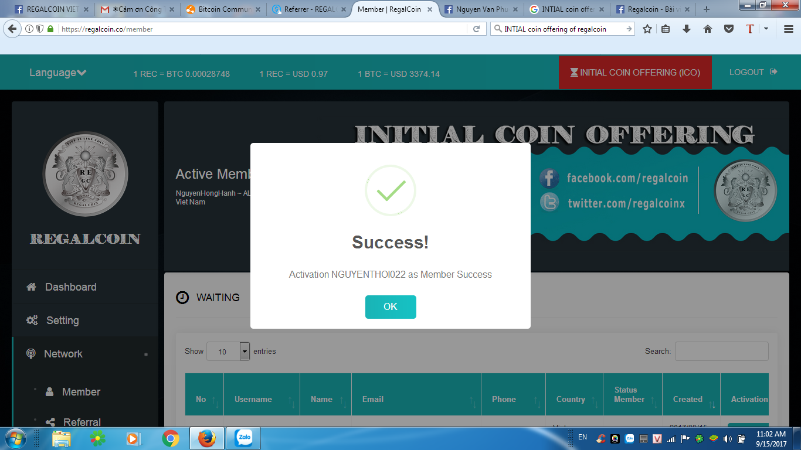
Task: Open Windows Explorer from the taskbar
Action: 61,438
